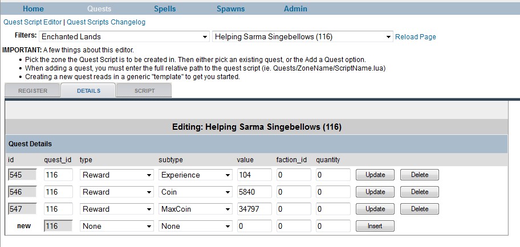Focus the quantity field in new row
Viewport: 520px width, 247px height.
pos(333,226)
